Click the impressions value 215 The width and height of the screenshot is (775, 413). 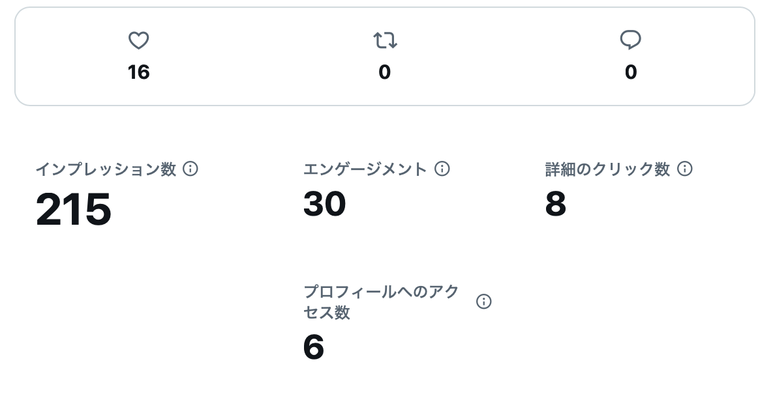click(74, 209)
